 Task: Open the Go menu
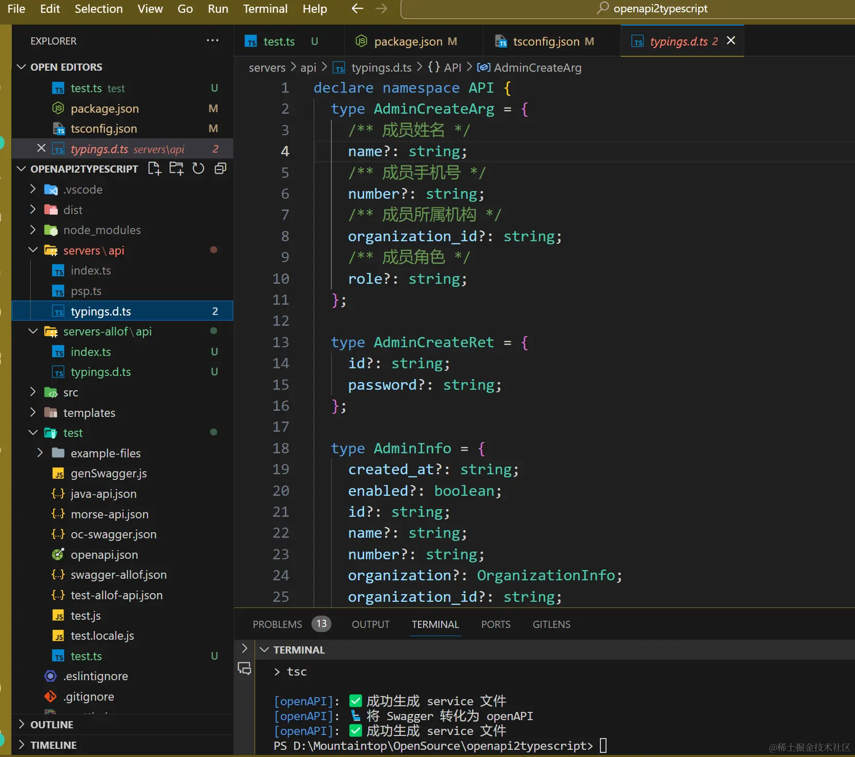tap(185, 9)
